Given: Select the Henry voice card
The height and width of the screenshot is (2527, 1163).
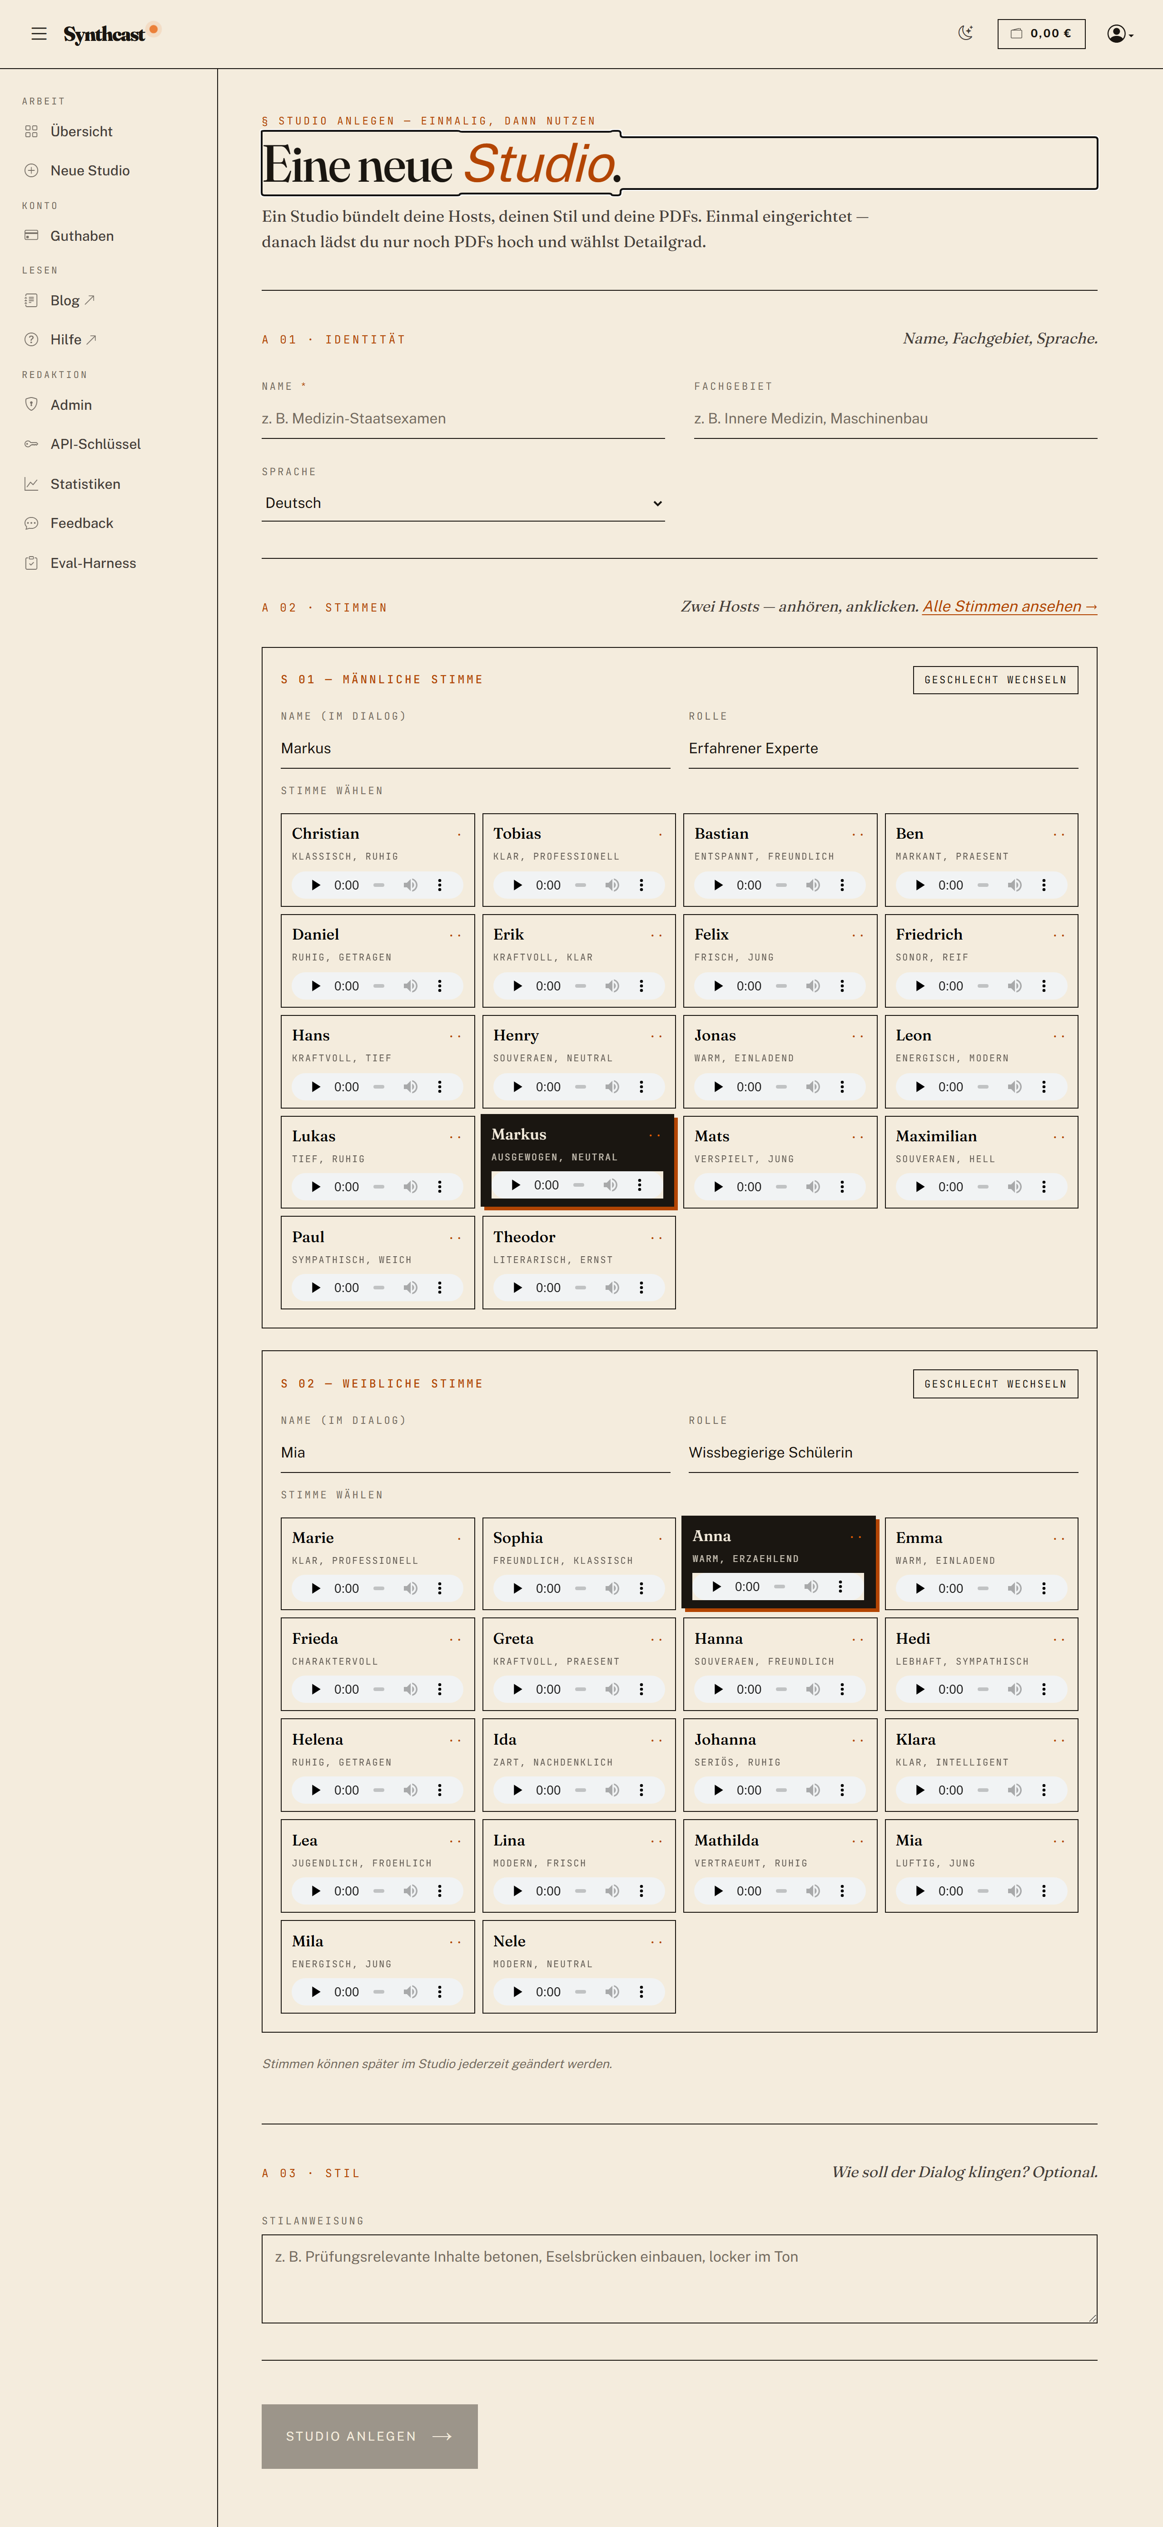Looking at the screenshot, I should (579, 1061).
